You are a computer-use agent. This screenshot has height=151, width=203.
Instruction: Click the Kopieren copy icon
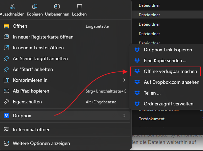pyautogui.click(x=35, y=6)
